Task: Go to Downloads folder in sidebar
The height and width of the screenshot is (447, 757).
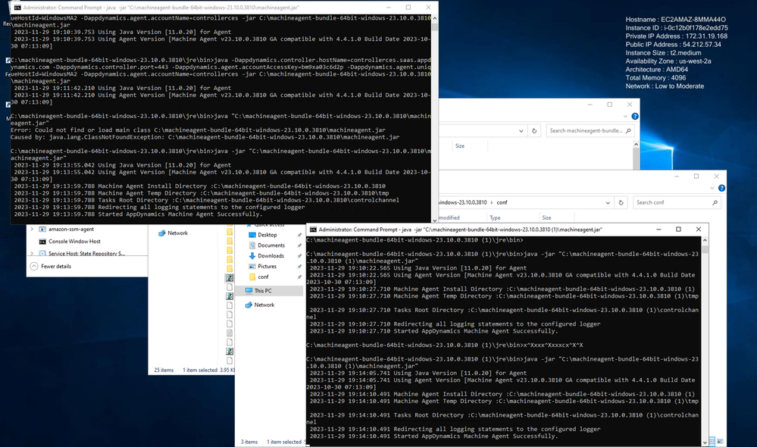Action: point(271,256)
